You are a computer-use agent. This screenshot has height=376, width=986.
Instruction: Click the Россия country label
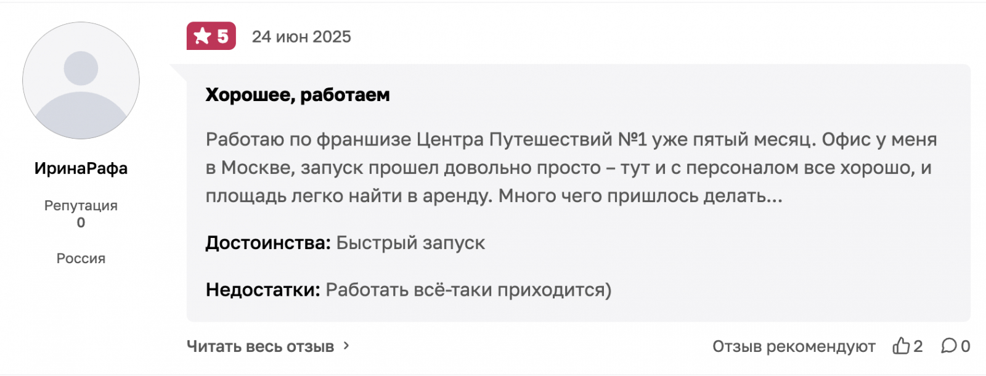[81, 258]
